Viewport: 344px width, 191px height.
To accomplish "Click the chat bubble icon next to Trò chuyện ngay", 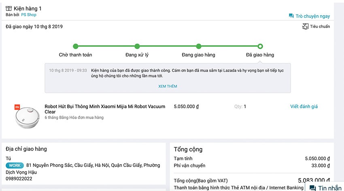I will (291, 16).
